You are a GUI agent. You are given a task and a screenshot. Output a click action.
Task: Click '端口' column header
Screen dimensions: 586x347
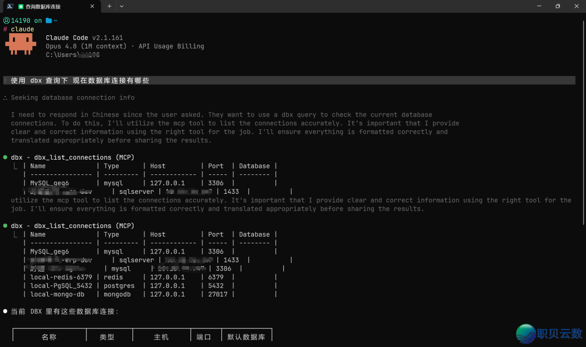(203, 337)
